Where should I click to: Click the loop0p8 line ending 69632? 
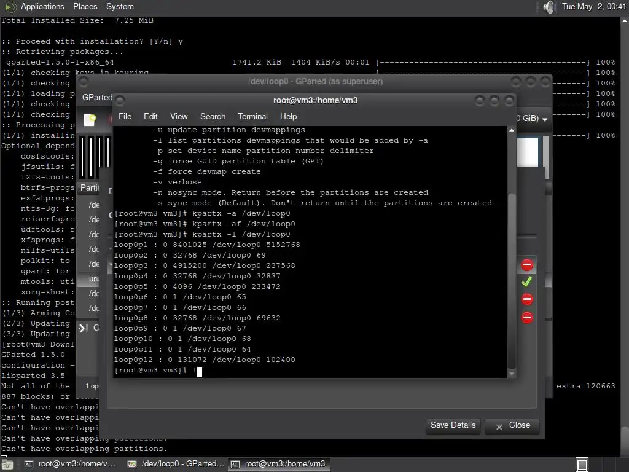(197, 318)
